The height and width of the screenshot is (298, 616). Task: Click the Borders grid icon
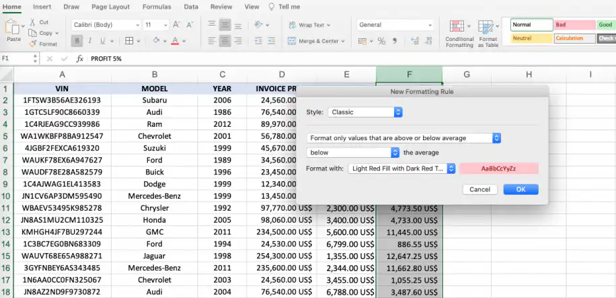129,41
